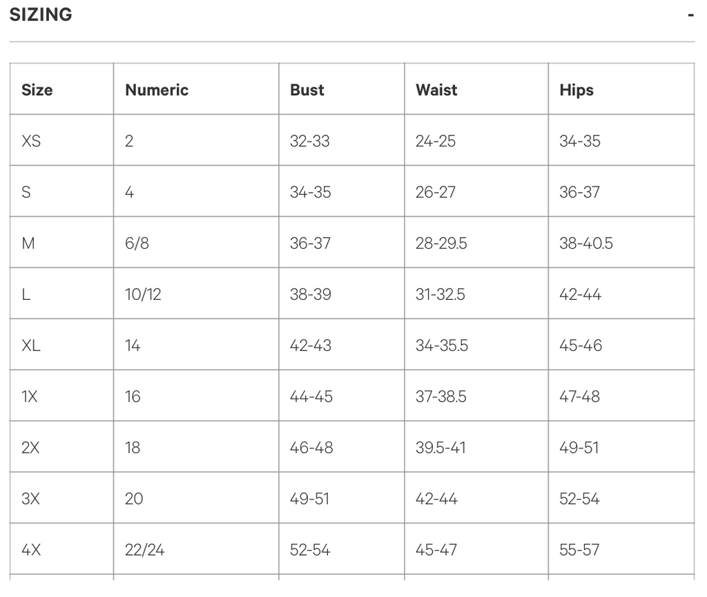Select numeric size 22/24 cell
This screenshot has height=597, width=707.
tap(145, 550)
